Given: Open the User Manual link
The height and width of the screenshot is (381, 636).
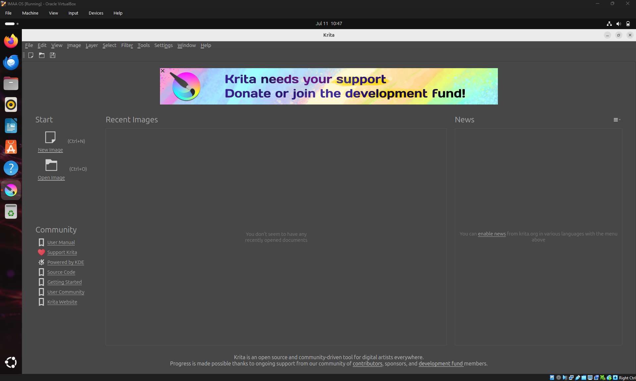Looking at the screenshot, I should (x=61, y=242).
